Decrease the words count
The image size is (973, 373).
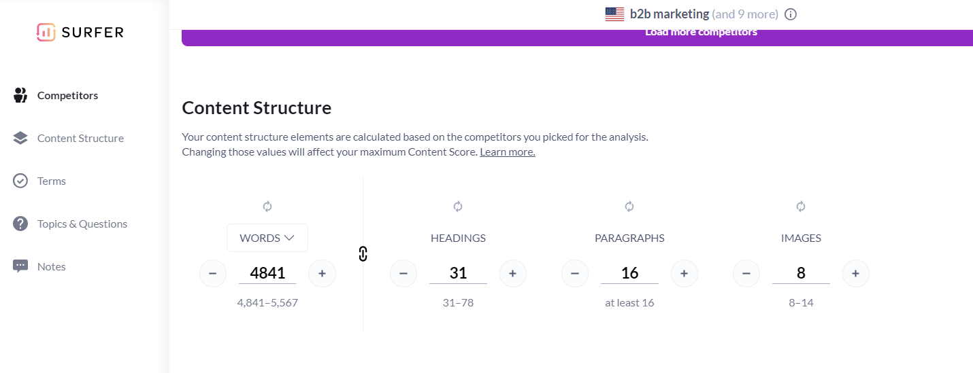tap(213, 274)
